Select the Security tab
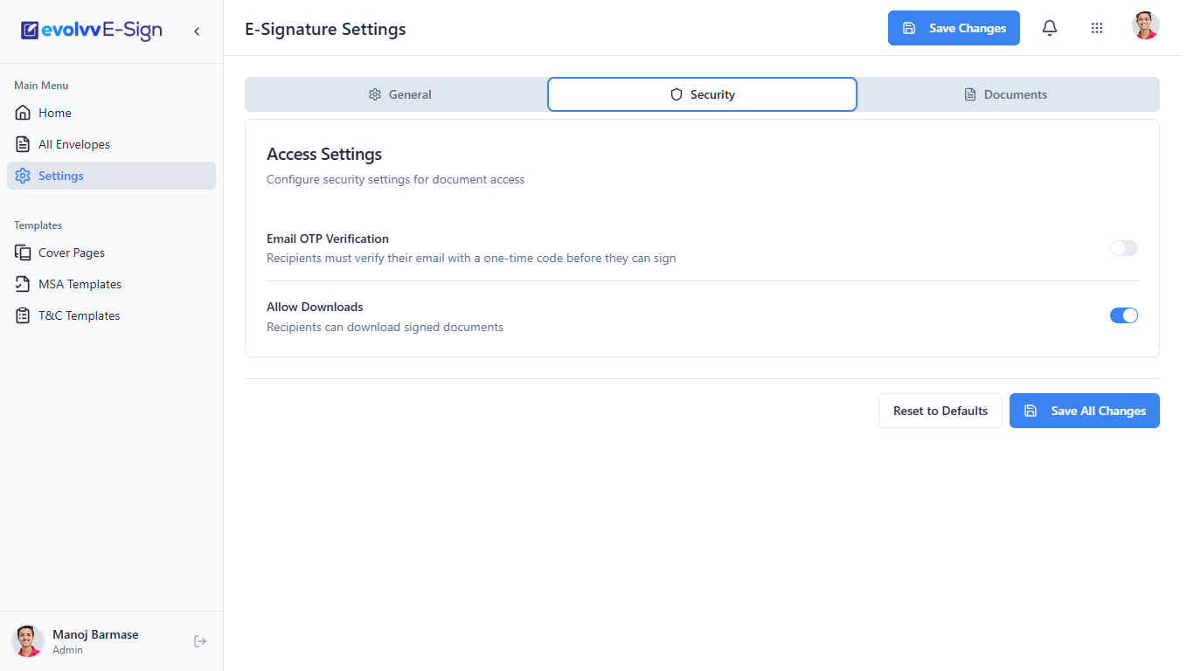1194x671 pixels. click(x=702, y=94)
